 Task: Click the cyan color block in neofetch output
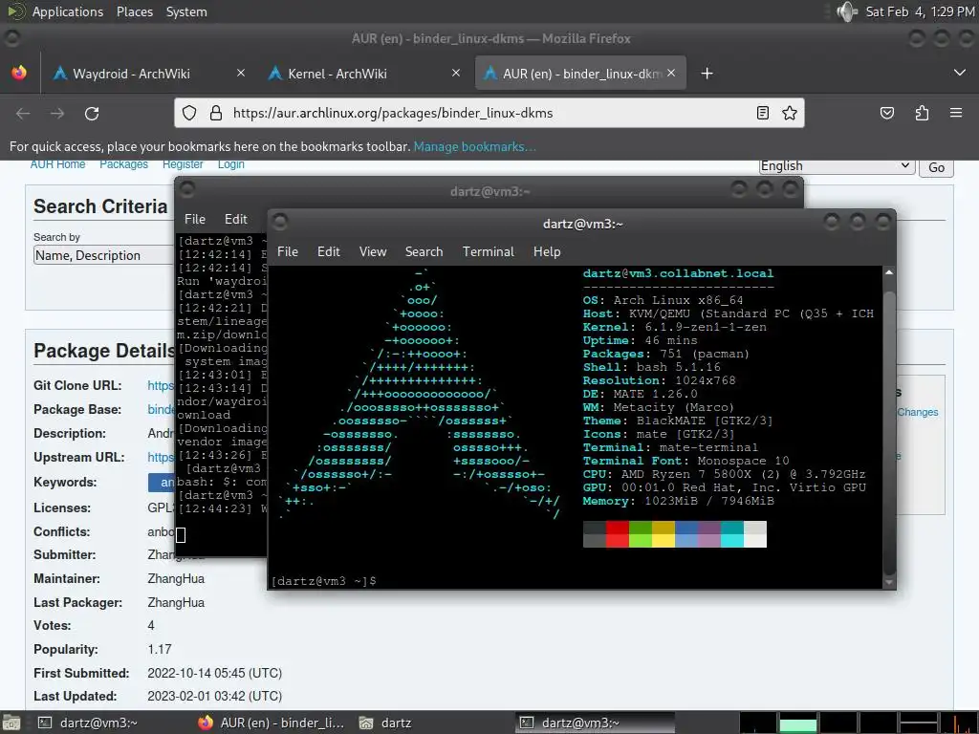coord(732,534)
